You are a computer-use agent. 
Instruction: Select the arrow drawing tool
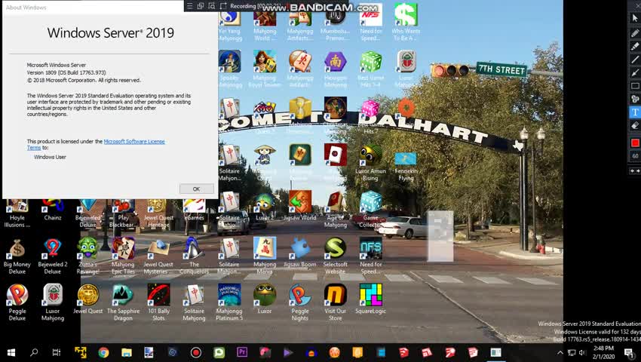pyautogui.click(x=635, y=73)
